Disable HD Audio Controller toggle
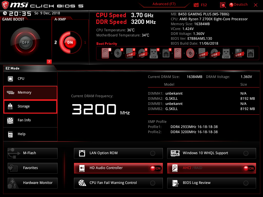263x197 pixels. pos(156,168)
